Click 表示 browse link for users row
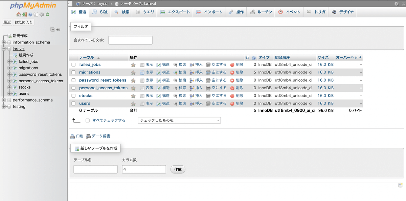The width and height of the screenshot is (406, 201). coord(146,104)
